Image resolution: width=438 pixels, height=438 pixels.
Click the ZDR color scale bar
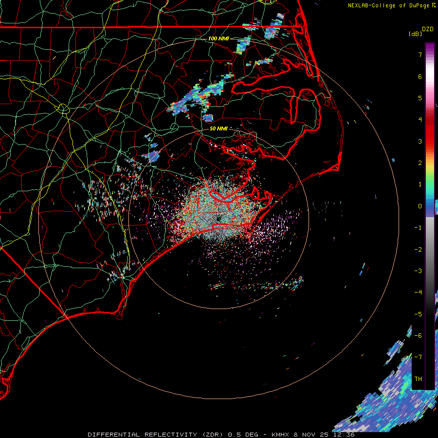430,216
